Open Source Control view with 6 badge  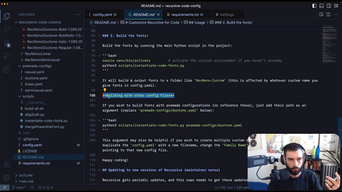(7, 43)
